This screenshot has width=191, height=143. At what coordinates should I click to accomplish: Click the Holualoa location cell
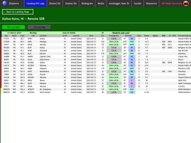tap(43, 50)
